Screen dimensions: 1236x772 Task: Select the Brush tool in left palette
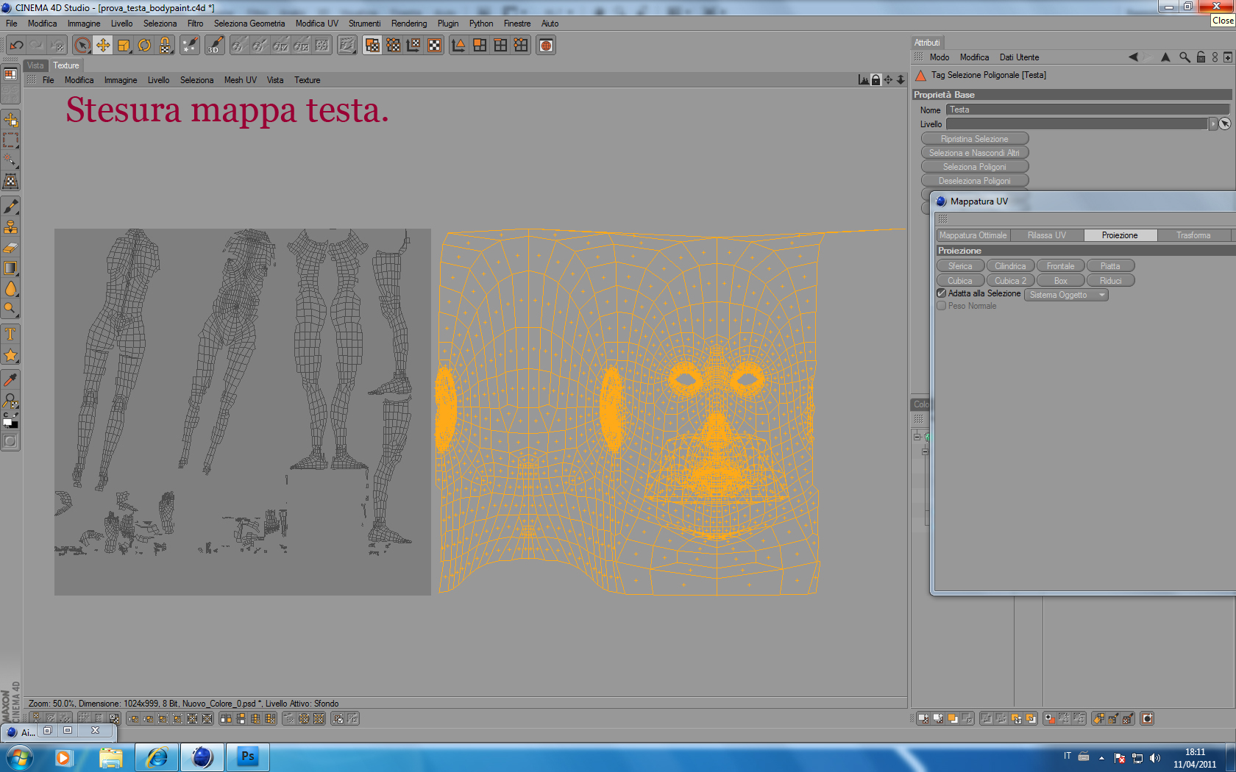pyautogui.click(x=10, y=207)
